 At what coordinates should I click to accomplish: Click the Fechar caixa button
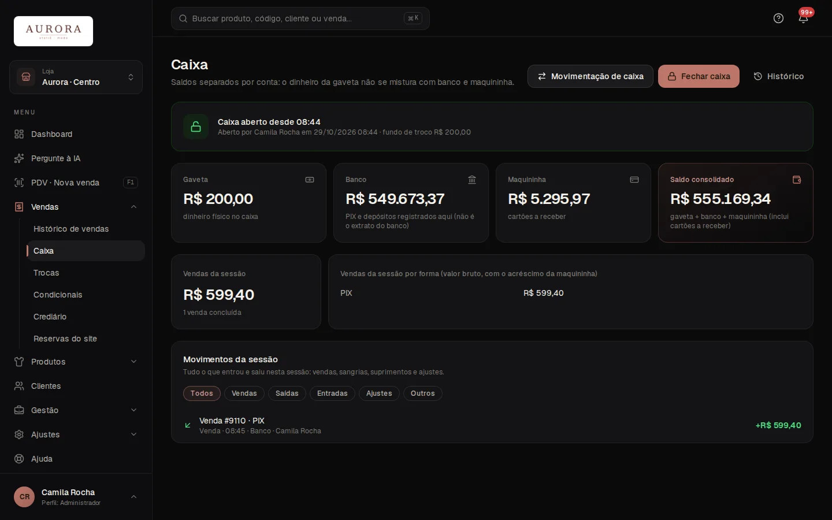[x=699, y=76]
